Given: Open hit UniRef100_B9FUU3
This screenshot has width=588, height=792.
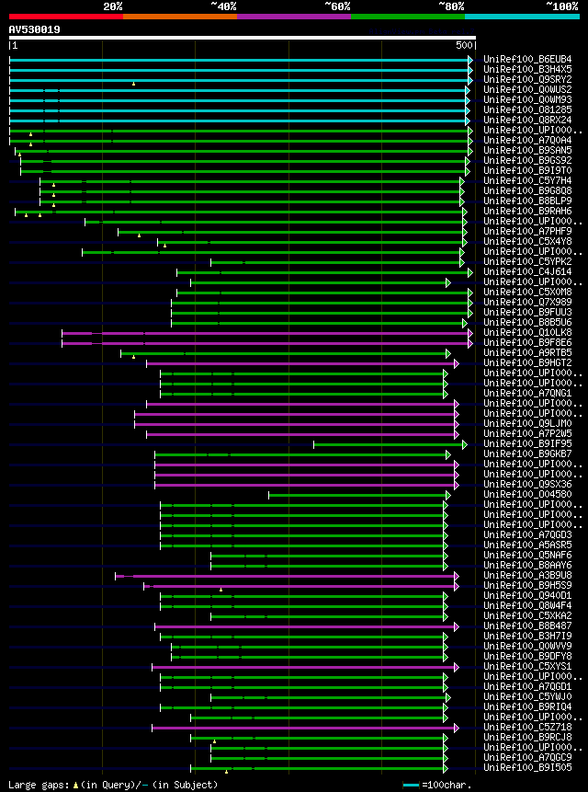Looking at the screenshot, I should click(527, 312).
